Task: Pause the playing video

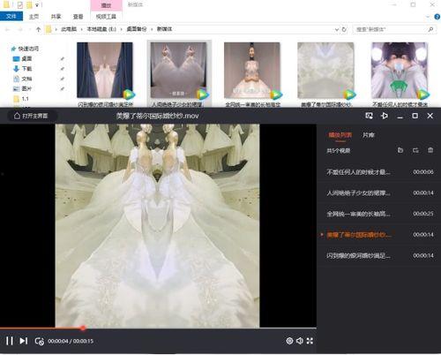Action: coord(10,341)
